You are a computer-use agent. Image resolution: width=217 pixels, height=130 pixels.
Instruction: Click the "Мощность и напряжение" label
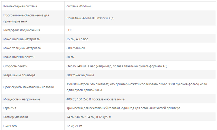(x=22, y=99)
